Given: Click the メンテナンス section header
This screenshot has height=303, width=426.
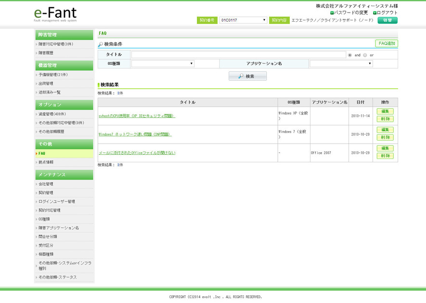Looking at the screenshot, I should click(64, 175).
